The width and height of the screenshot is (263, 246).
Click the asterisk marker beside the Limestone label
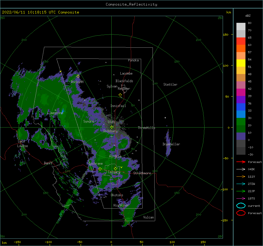(55, 110)
